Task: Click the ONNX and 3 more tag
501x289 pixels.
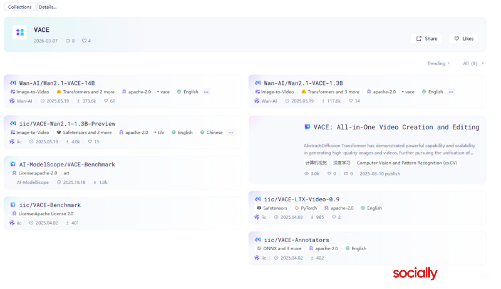Action: [x=279, y=249]
